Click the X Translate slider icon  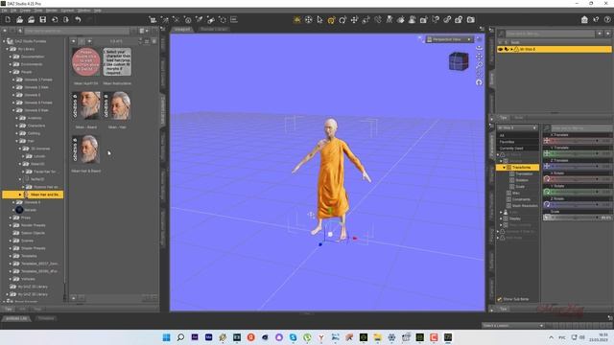(547, 141)
